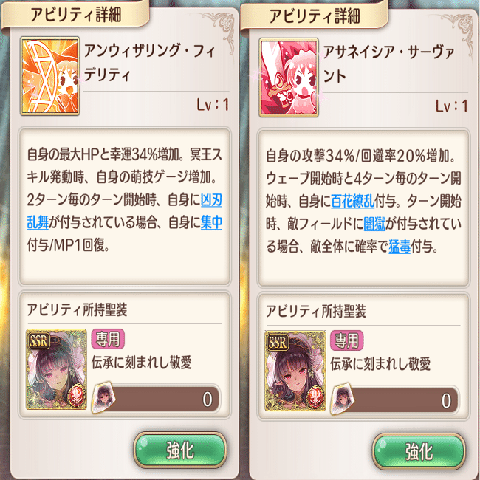Click the left panel Lv:1 label
The image size is (480, 480).
click(x=213, y=106)
